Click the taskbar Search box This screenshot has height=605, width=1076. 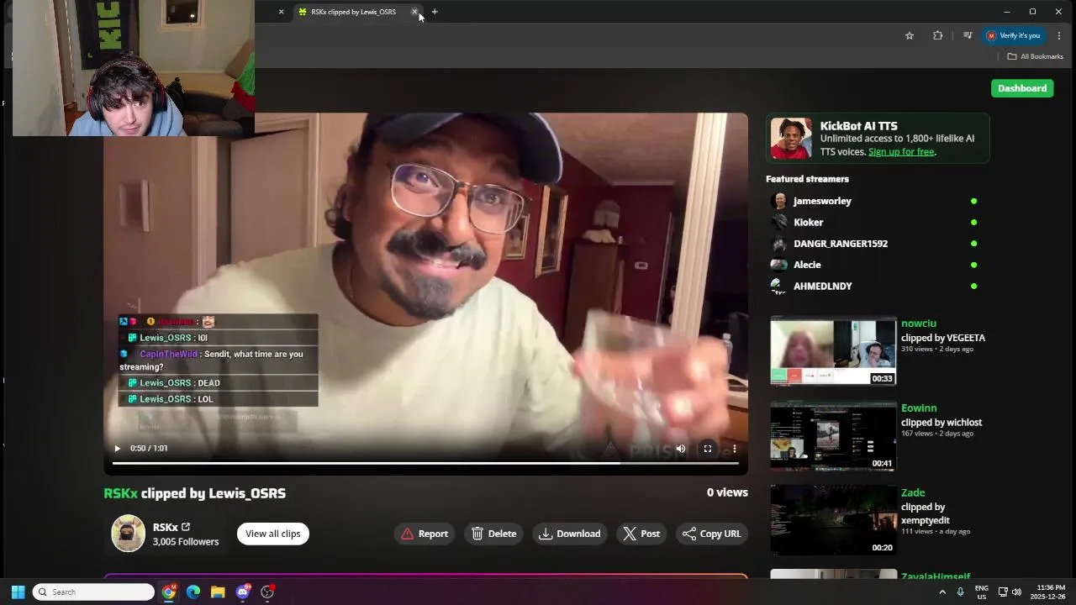coord(93,592)
